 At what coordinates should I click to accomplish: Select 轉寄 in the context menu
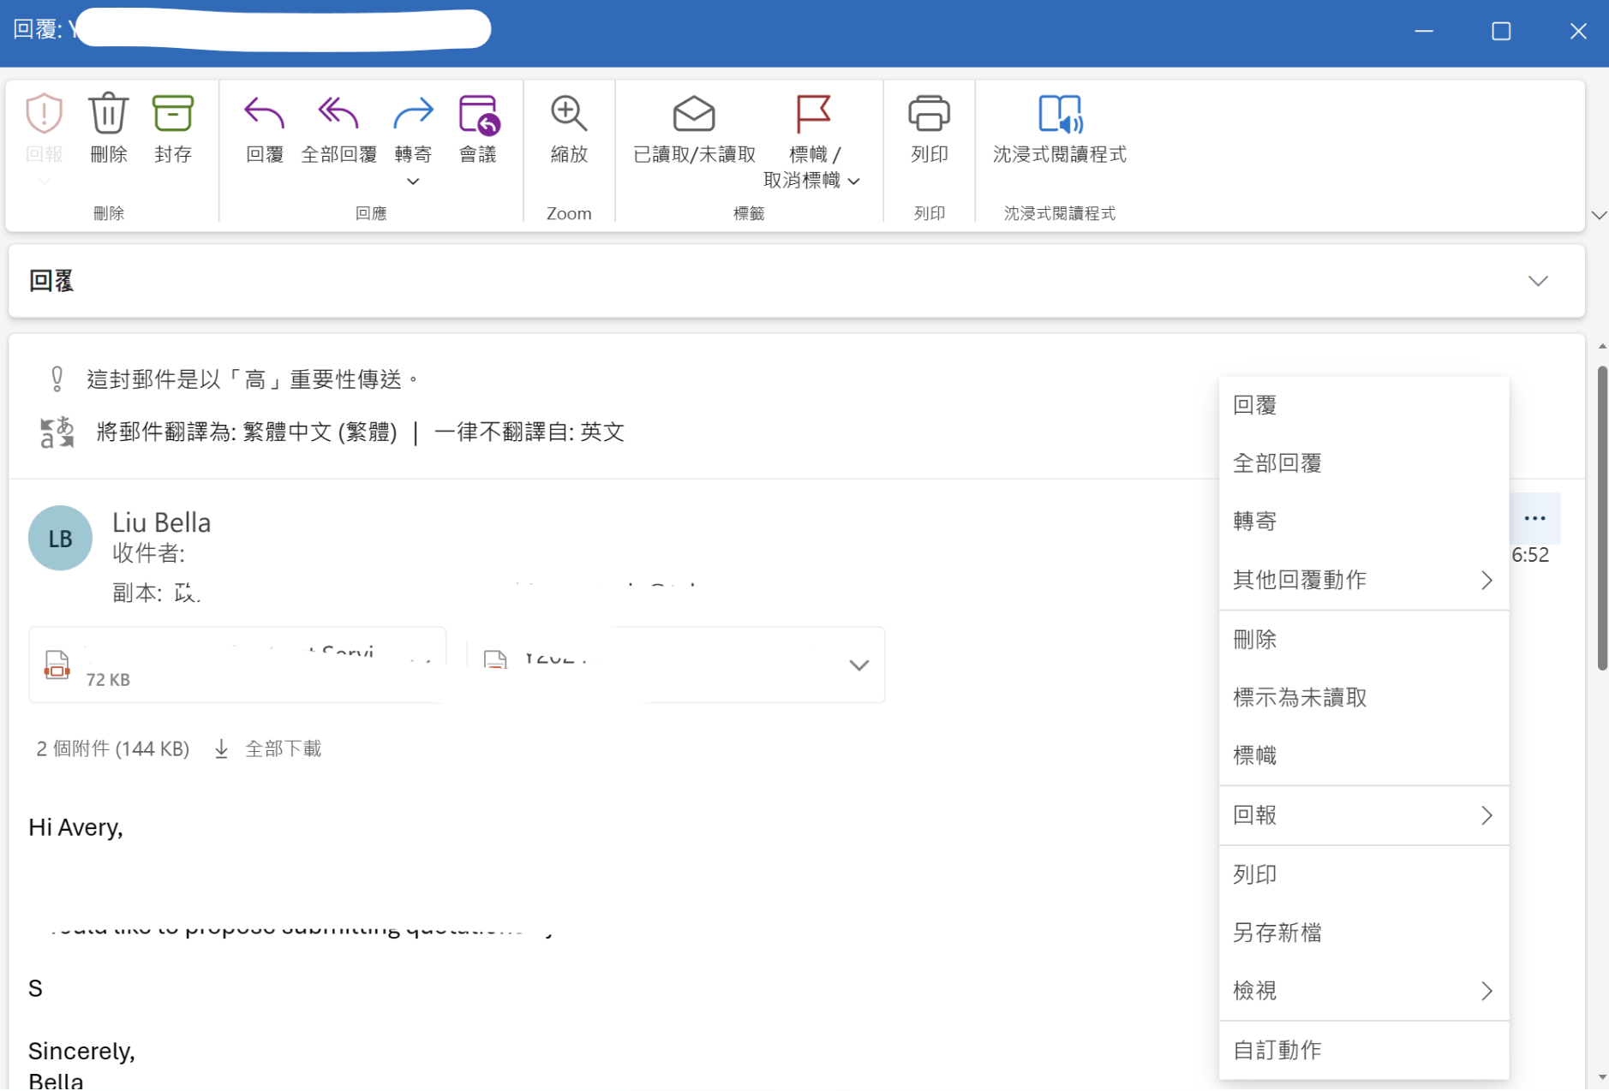point(1363,522)
